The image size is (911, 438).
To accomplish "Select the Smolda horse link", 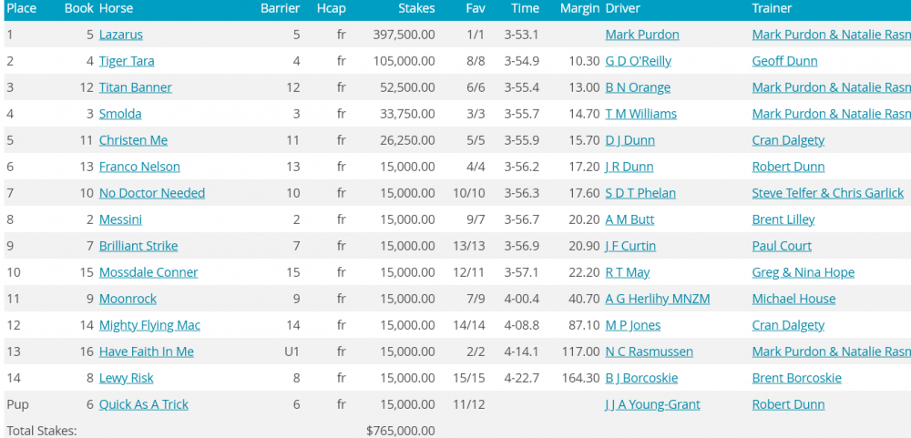I will [120, 114].
